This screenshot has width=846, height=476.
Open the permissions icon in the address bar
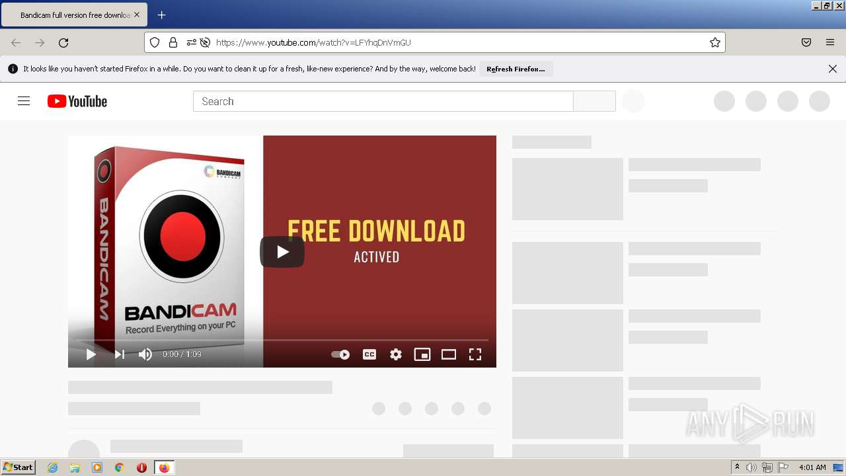click(x=191, y=42)
